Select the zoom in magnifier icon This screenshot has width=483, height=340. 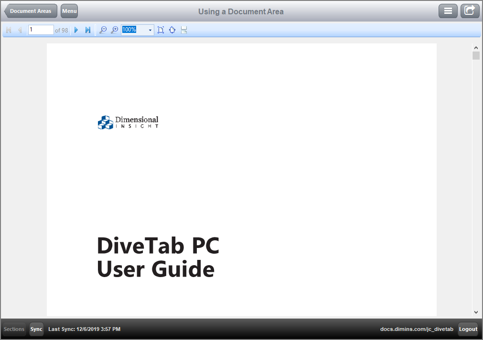115,30
